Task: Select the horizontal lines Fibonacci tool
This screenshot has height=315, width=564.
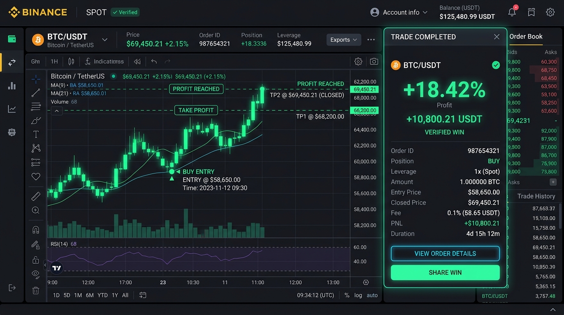Action: click(36, 107)
